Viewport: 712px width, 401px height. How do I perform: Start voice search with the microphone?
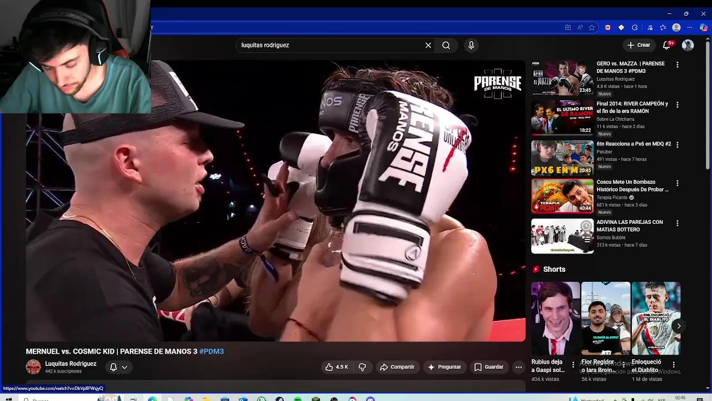coord(471,45)
